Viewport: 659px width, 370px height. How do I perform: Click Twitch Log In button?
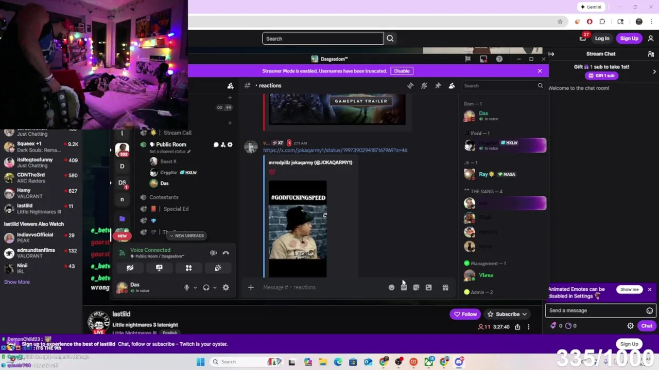click(x=602, y=39)
